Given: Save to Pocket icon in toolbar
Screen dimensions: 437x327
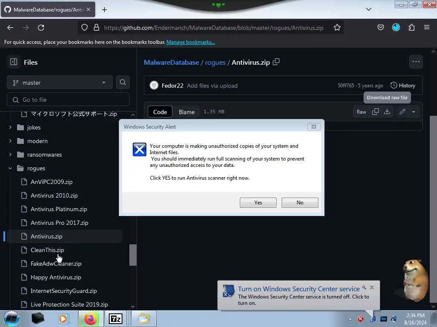Looking at the screenshot, I should (x=380, y=27).
